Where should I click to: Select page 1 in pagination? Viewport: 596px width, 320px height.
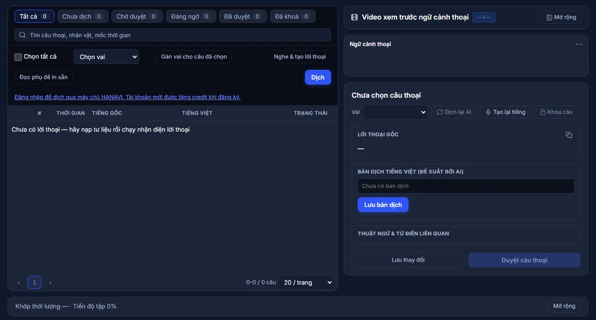pyautogui.click(x=35, y=282)
